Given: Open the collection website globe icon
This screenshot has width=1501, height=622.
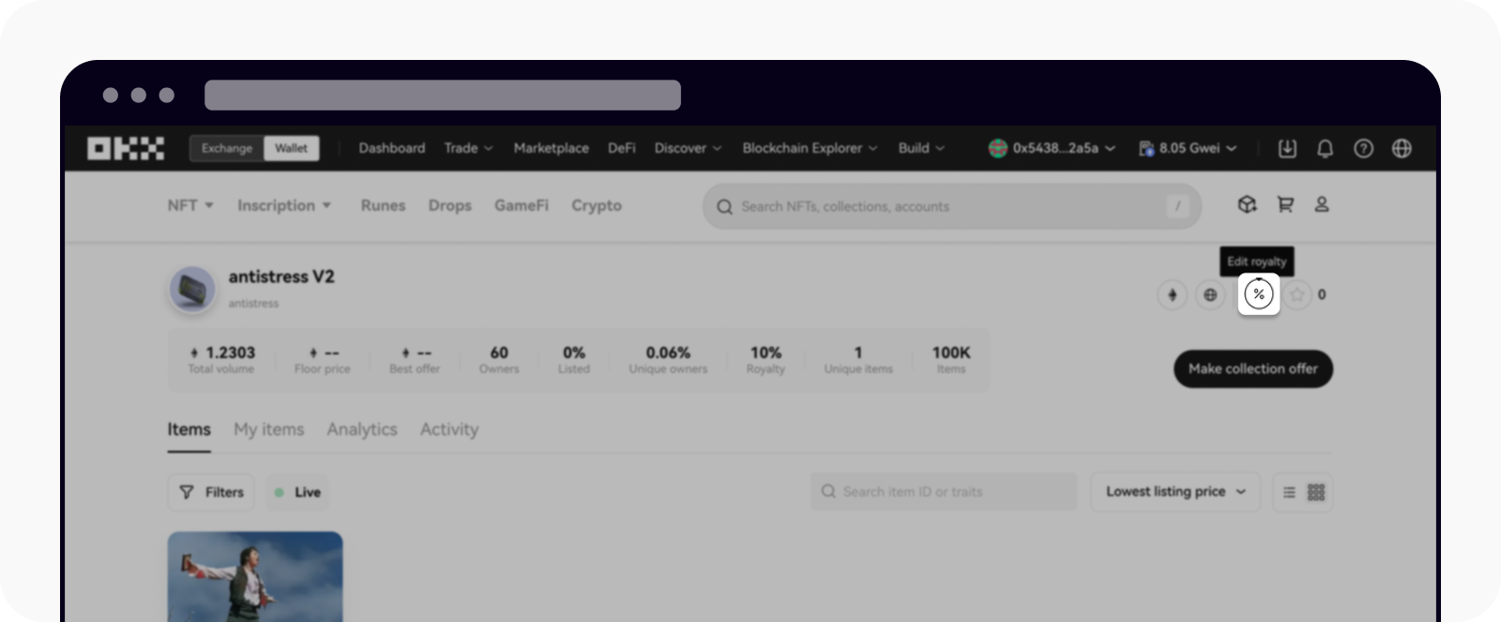Looking at the screenshot, I should pyautogui.click(x=1210, y=294).
